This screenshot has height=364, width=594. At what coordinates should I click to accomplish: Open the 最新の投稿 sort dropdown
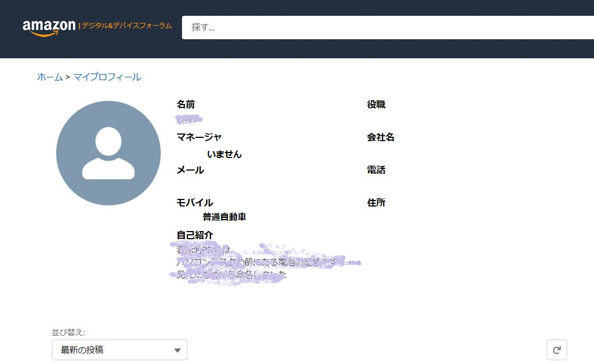pos(120,350)
